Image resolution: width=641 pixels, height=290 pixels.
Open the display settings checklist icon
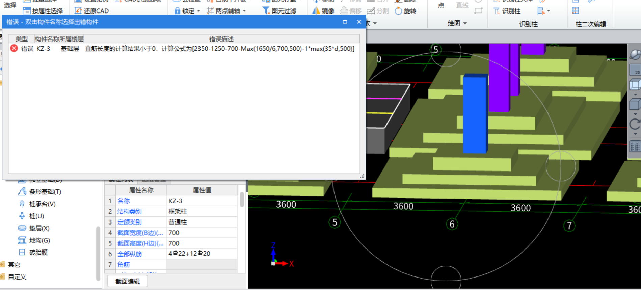coord(635,147)
